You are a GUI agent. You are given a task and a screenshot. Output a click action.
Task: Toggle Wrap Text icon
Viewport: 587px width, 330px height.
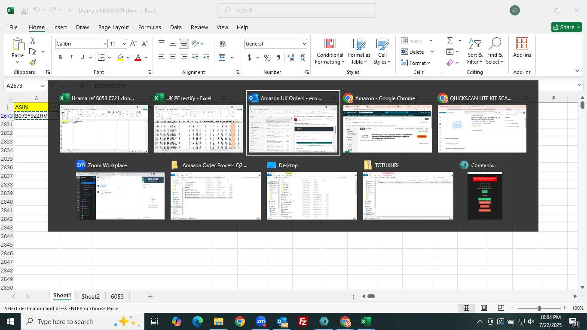coord(223,43)
